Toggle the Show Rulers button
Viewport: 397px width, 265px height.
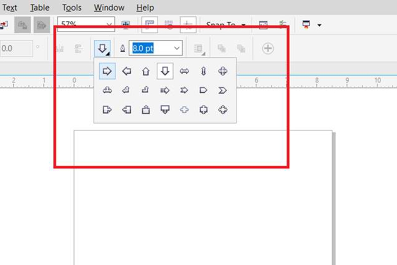[150, 24]
